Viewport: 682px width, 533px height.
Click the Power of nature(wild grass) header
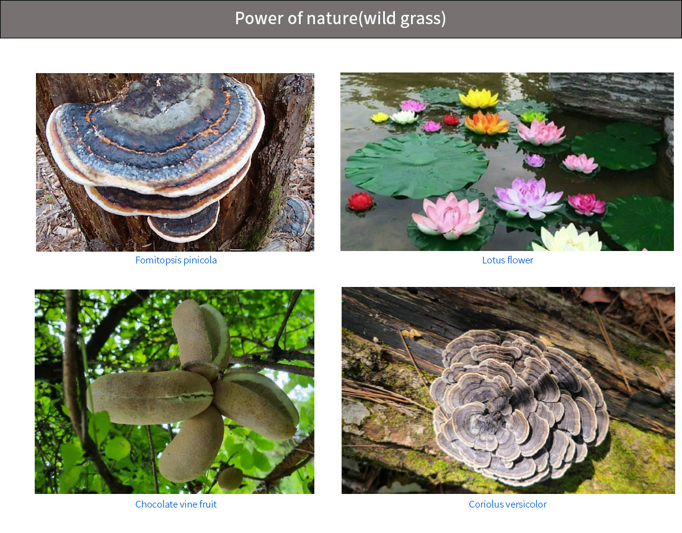point(341,19)
